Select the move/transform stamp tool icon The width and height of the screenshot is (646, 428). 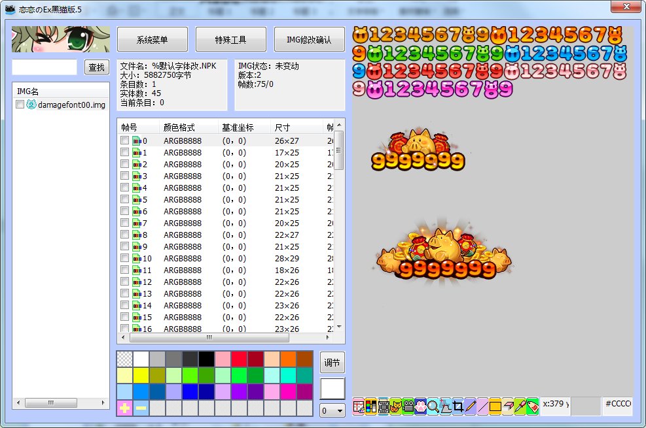tap(445, 406)
